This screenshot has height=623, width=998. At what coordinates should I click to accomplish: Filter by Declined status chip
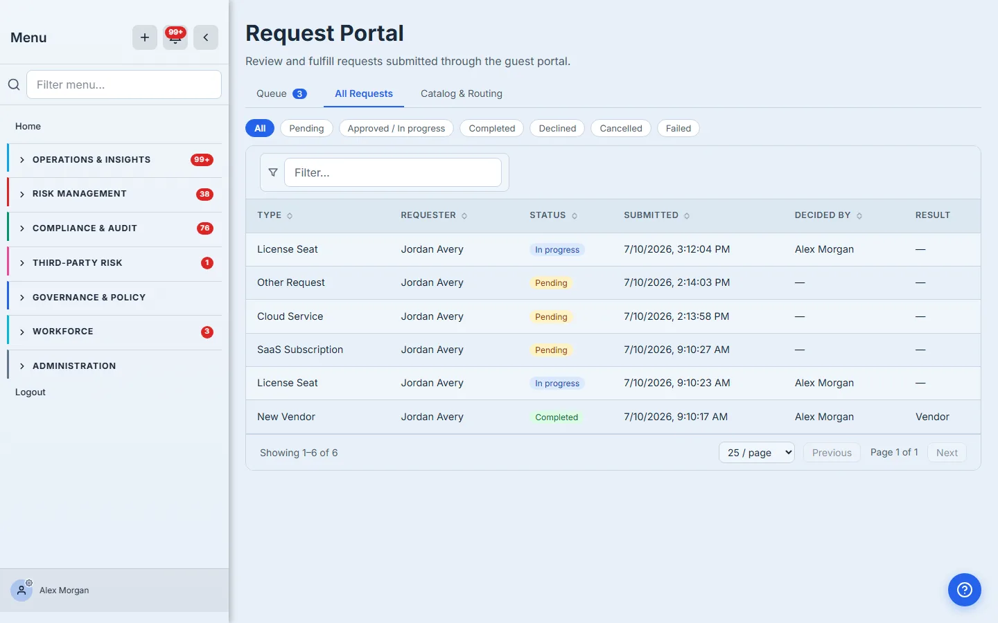tap(557, 128)
